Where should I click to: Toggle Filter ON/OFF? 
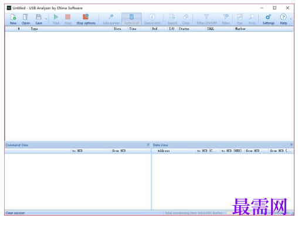[206, 19]
